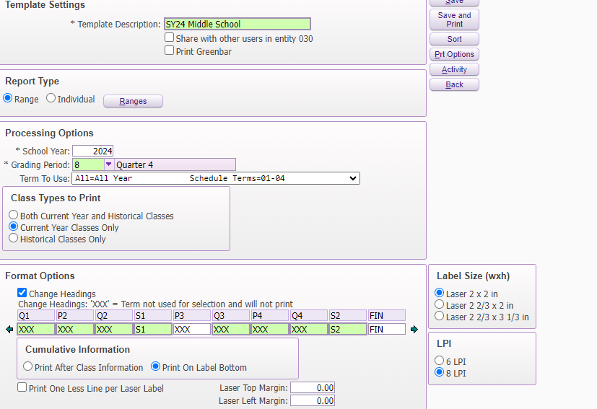Open the Grading Period dropdown arrow
The width and height of the screenshot is (597, 409).
coord(109,164)
